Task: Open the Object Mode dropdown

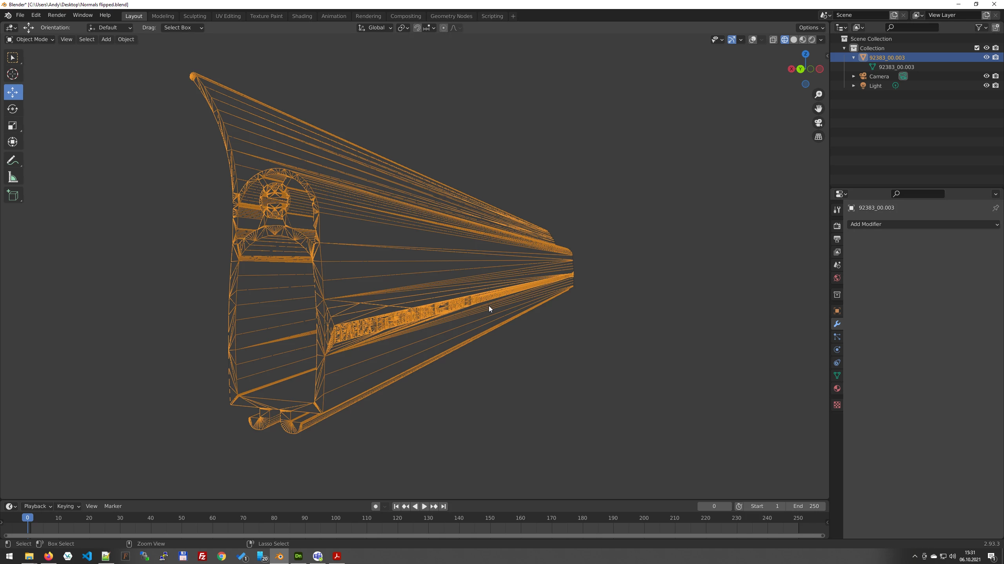Action: (x=30, y=39)
